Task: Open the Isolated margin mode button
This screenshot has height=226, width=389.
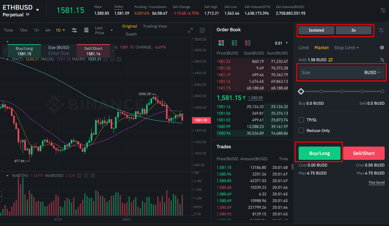Action: point(316,30)
